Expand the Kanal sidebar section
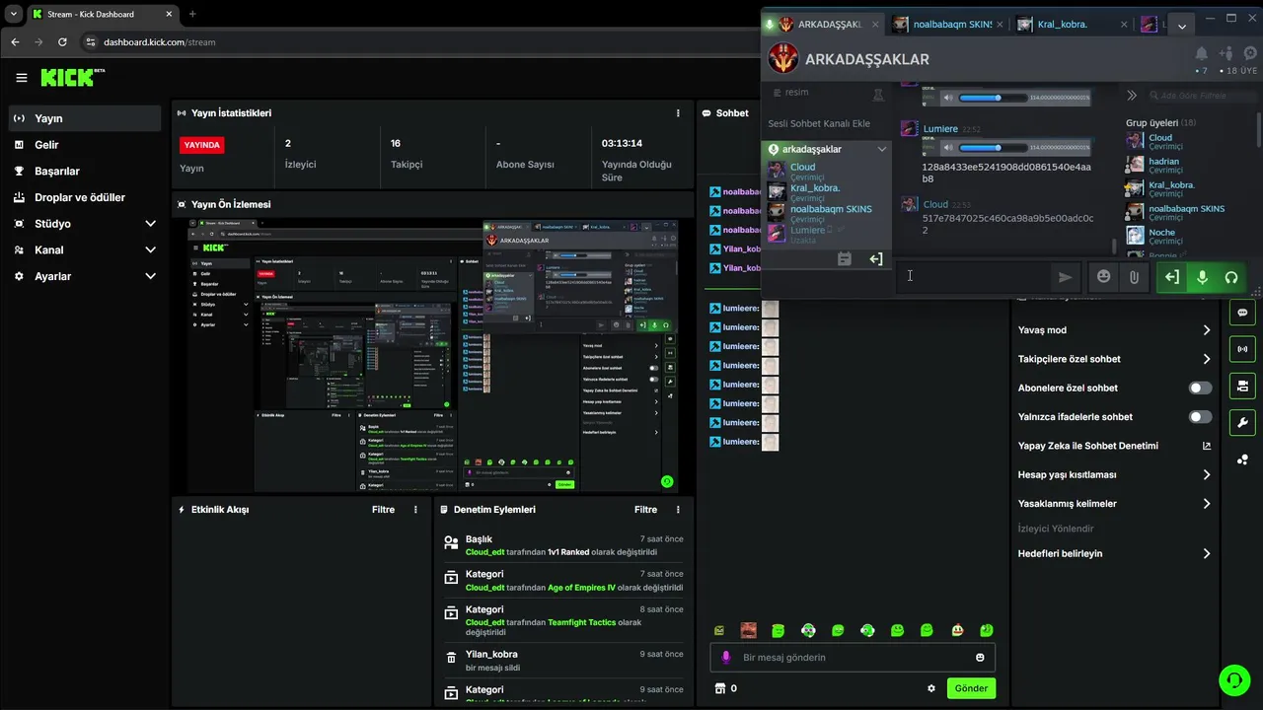The height and width of the screenshot is (710, 1263). tap(84, 249)
